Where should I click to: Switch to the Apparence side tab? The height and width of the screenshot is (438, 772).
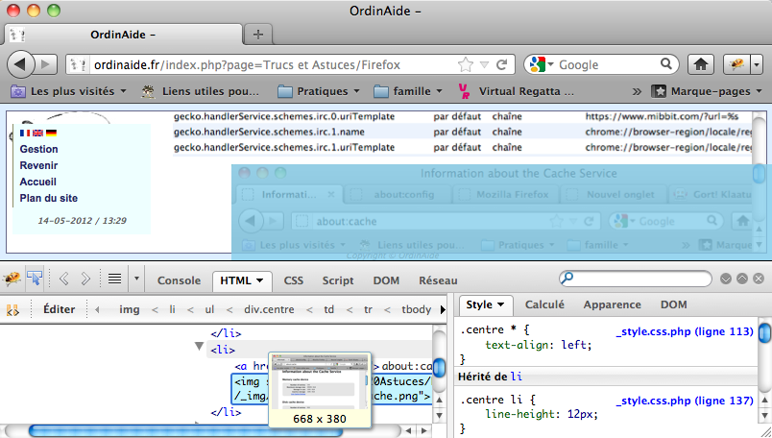click(612, 305)
